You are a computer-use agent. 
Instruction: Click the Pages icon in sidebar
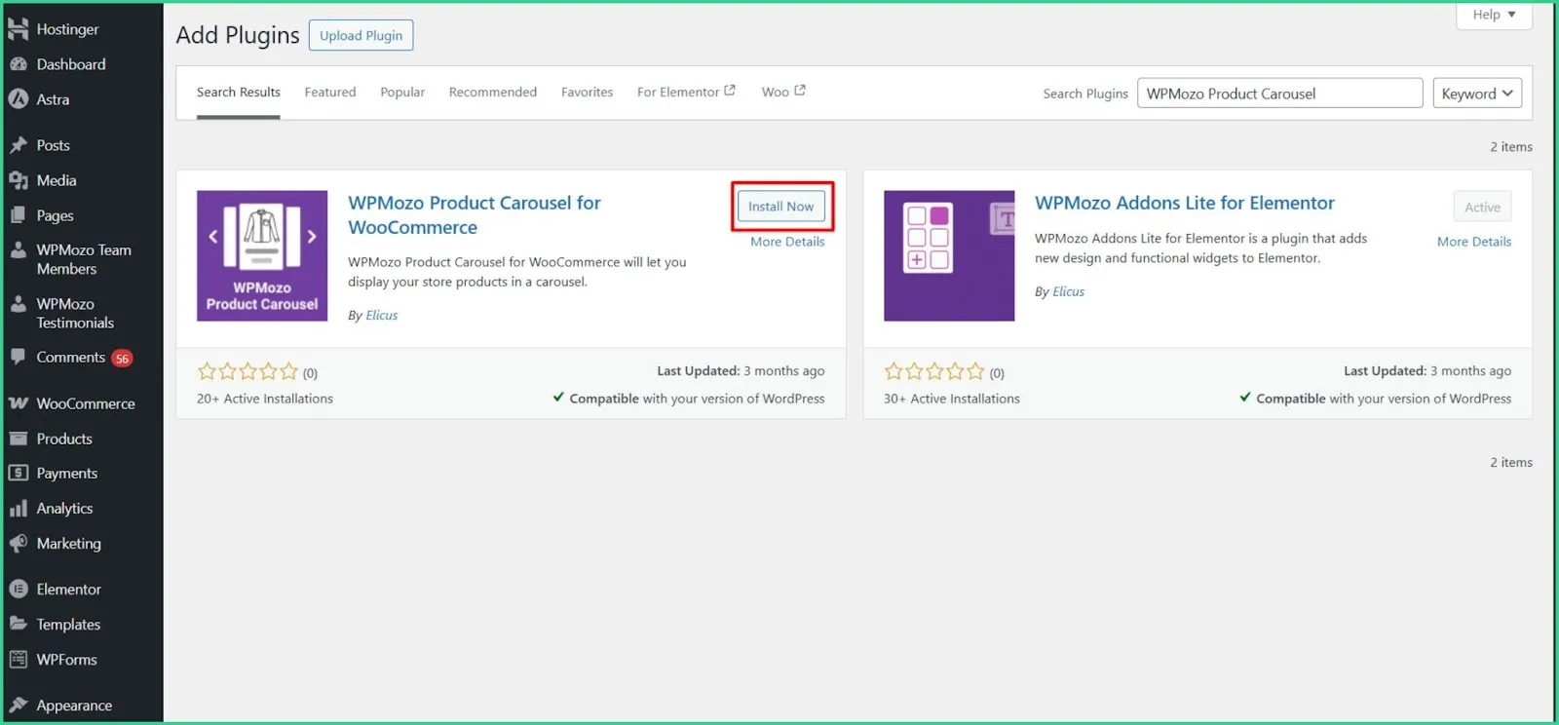click(18, 215)
